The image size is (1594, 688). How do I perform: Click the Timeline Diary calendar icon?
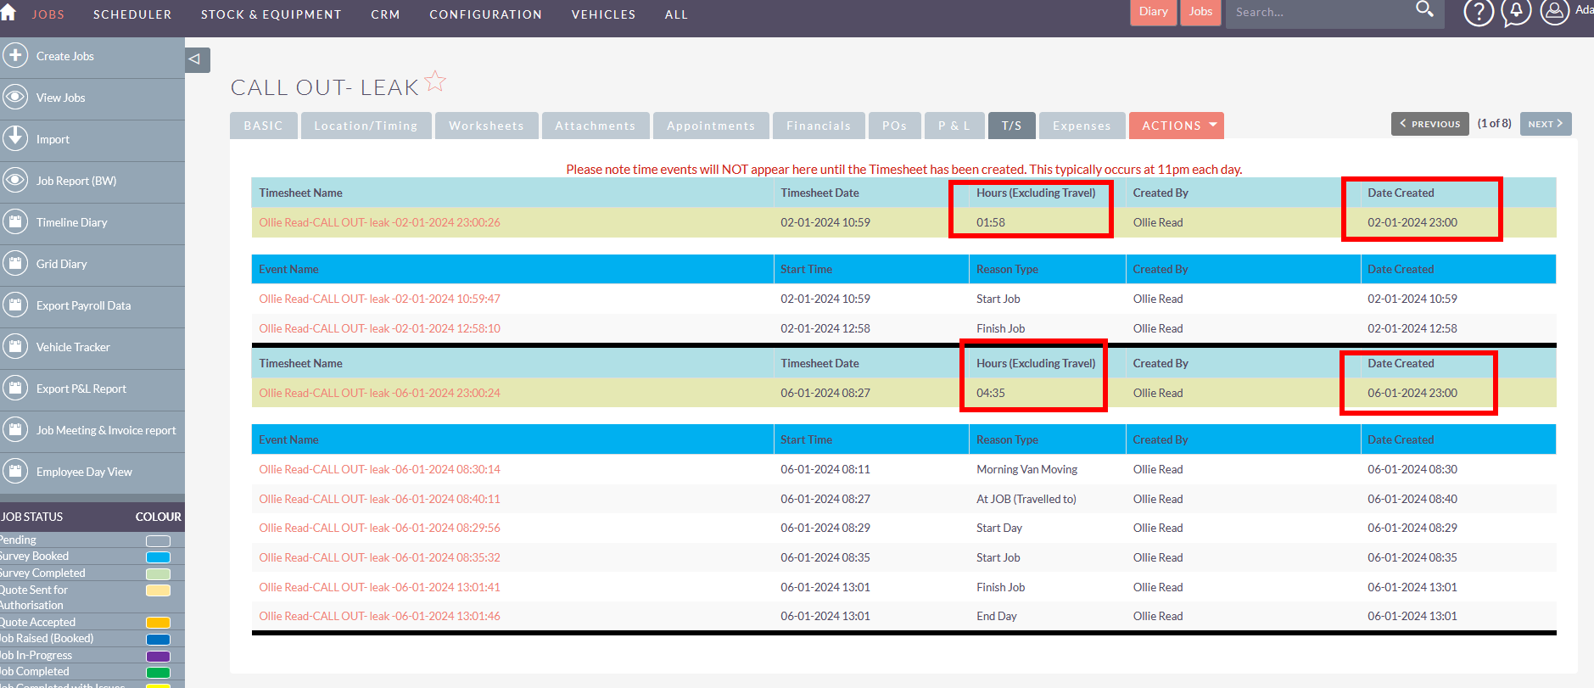(15, 222)
